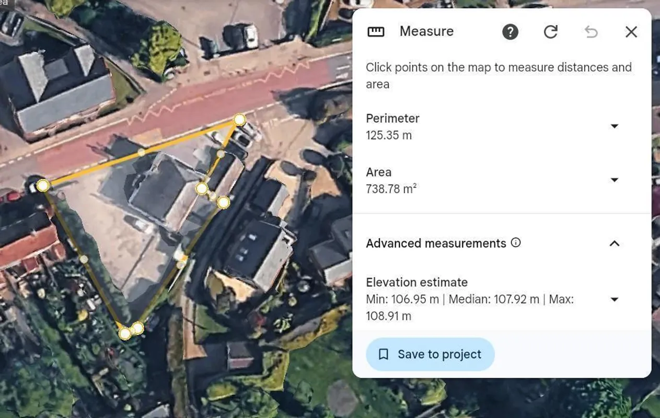This screenshot has height=418, width=660.
Task: Click the bookmark icon in Save to project
Action: point(384,354)
